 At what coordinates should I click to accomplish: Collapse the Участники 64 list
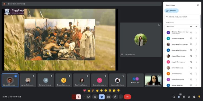click(x=196, y=26)
